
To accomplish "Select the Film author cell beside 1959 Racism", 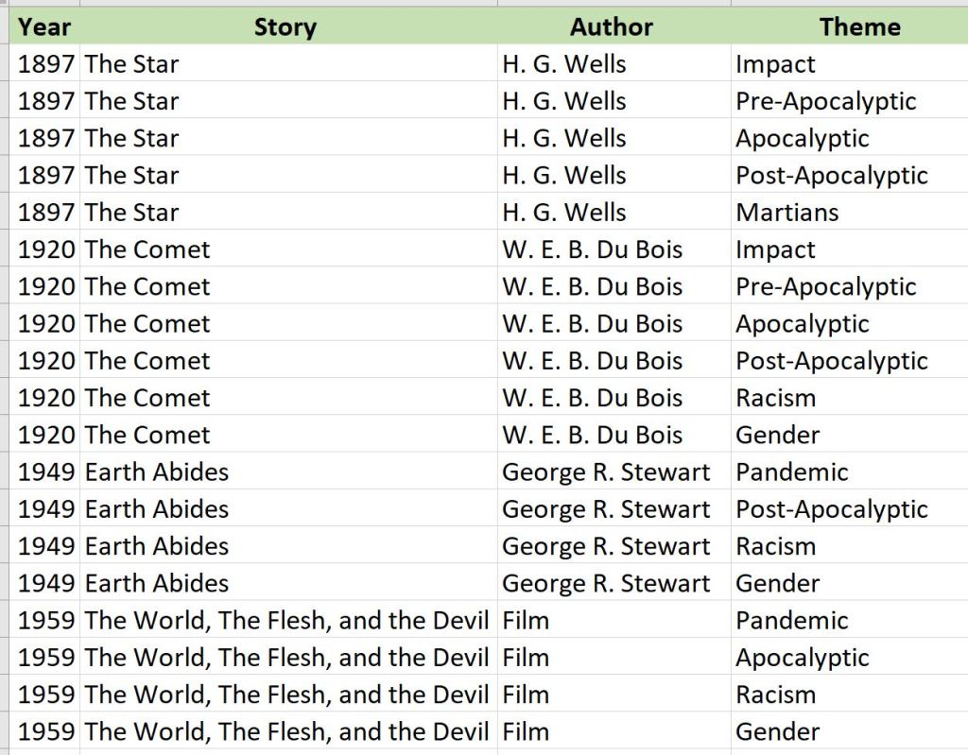I will coord(526,695).
